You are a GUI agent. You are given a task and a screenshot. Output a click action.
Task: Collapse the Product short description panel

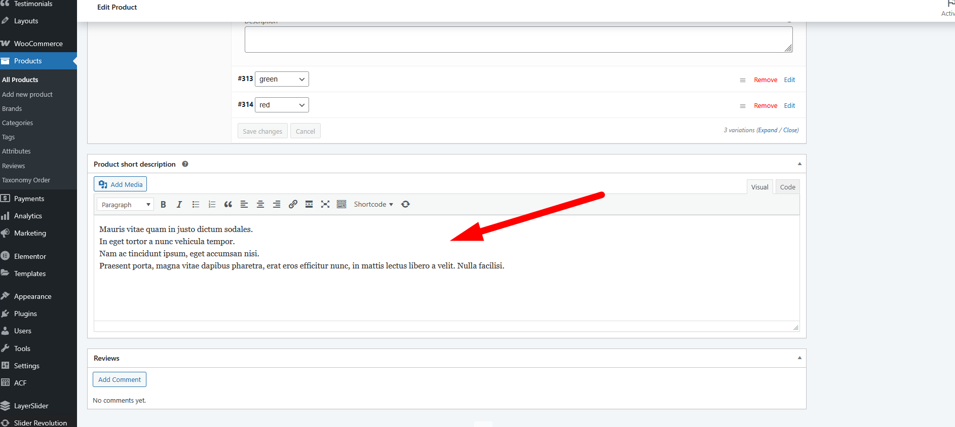[799, 164]
